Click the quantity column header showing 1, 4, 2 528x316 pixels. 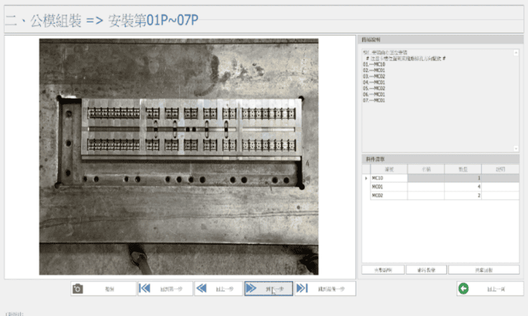(x=463, y=169)
